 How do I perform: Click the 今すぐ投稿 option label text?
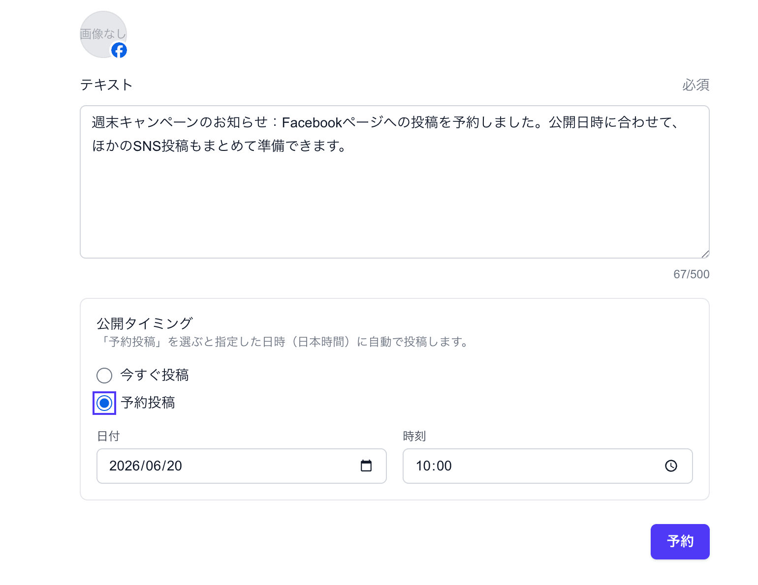click(155, 375)
